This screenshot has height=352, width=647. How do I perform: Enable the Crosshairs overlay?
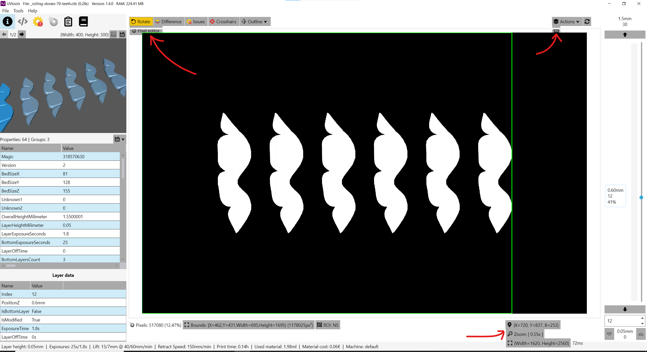click(223, 21)
